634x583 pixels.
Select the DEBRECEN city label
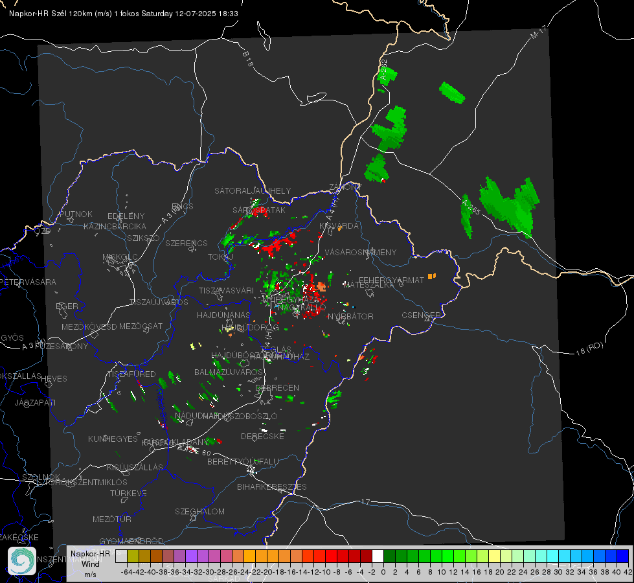[x=277, y=387]
